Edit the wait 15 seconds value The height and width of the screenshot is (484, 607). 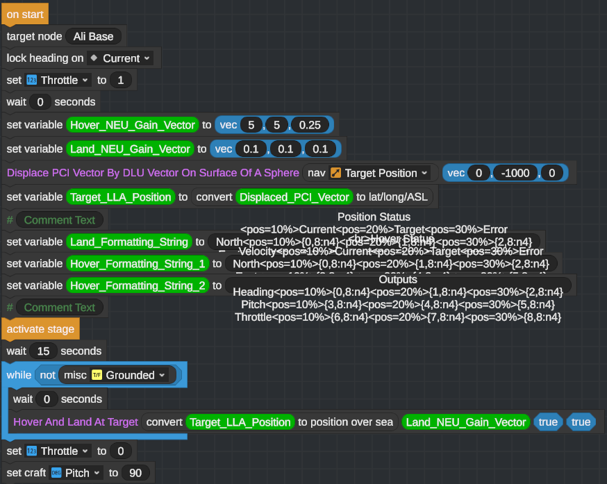[43, 351]
